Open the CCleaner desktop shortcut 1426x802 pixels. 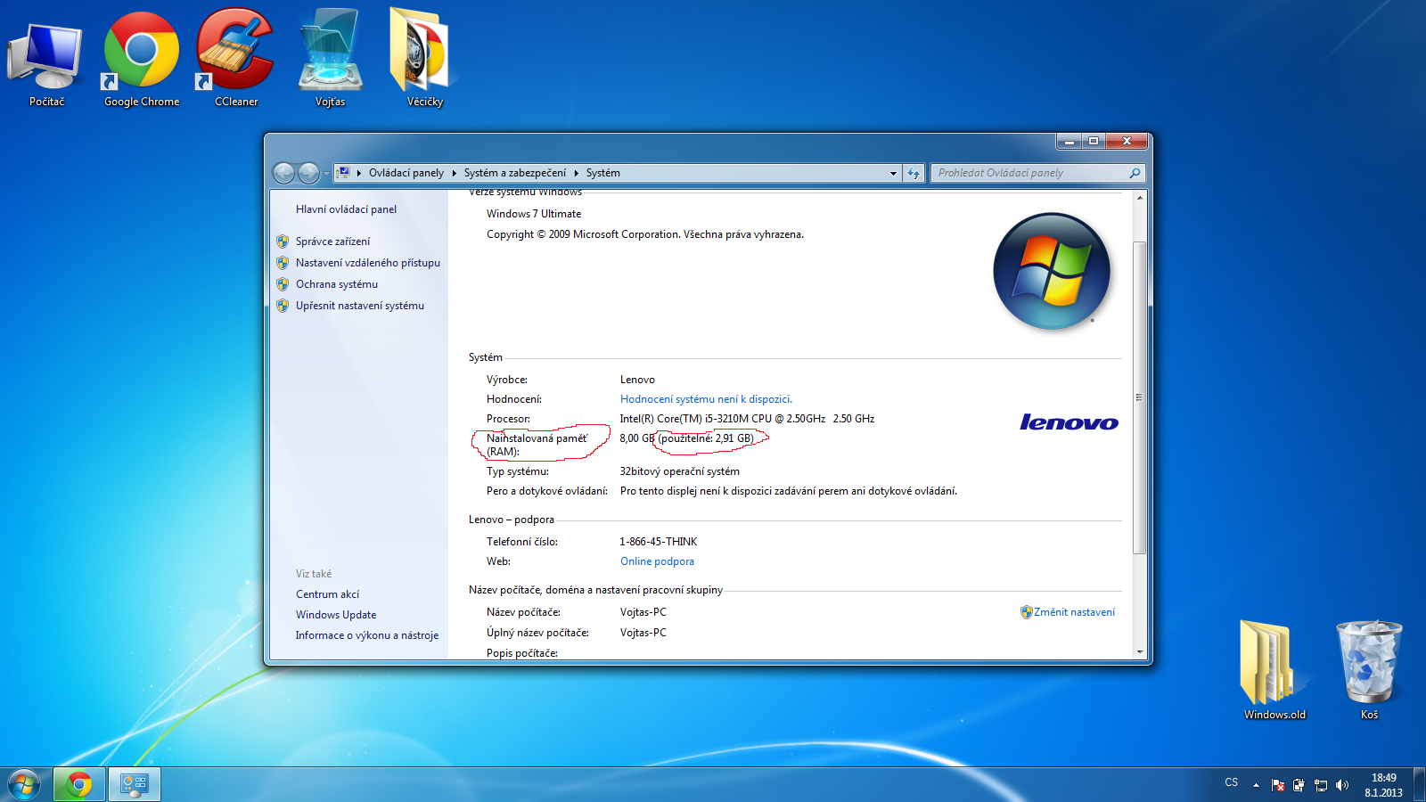pyautogui.click(x=236, y=59)
